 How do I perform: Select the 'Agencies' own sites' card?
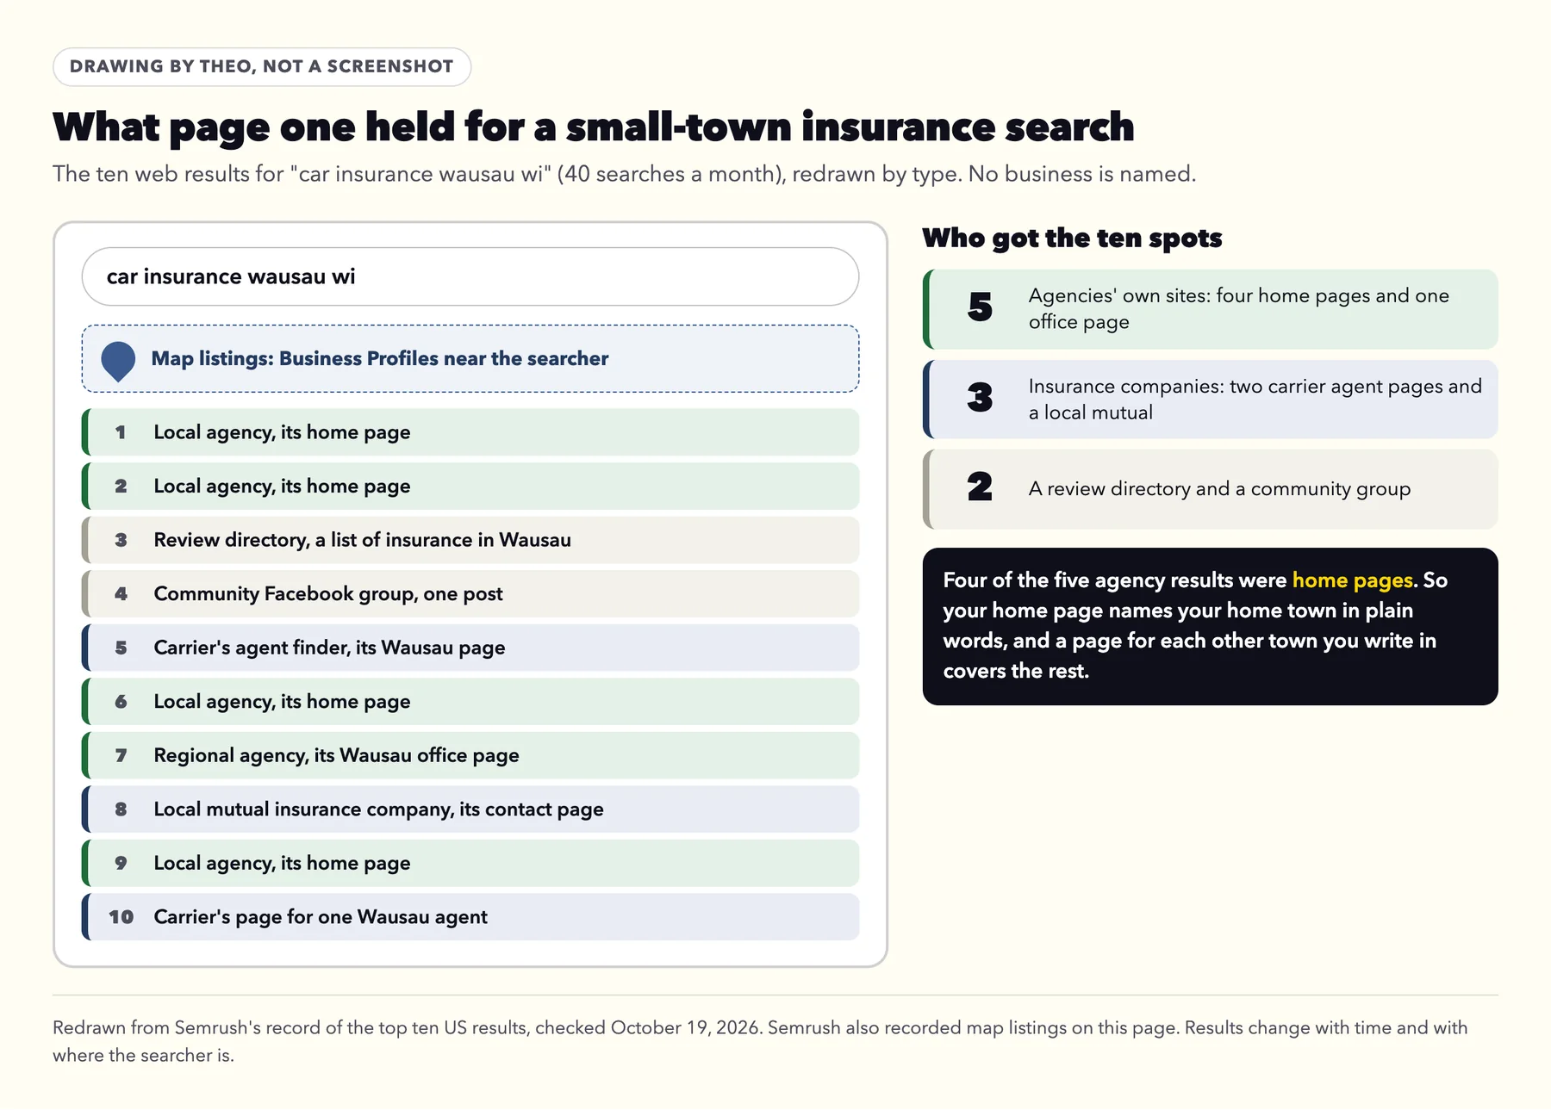(x=1210, y=309)
